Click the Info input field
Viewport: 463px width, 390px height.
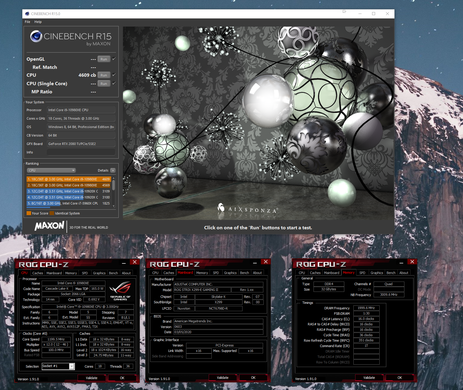coord(81,152)
